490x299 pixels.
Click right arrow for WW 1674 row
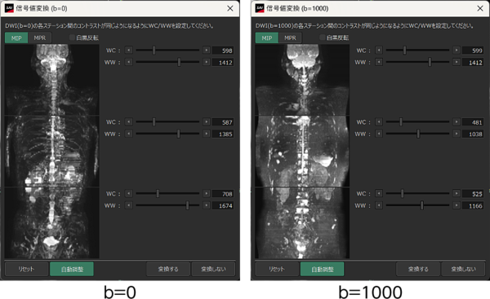pyautogui.click(x=207, y=205)
